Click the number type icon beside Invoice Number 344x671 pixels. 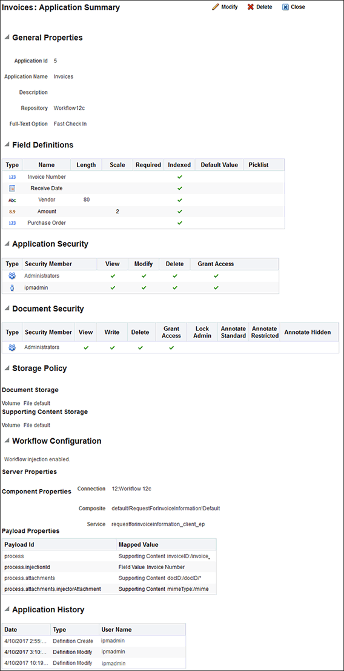tap(12, 177)
